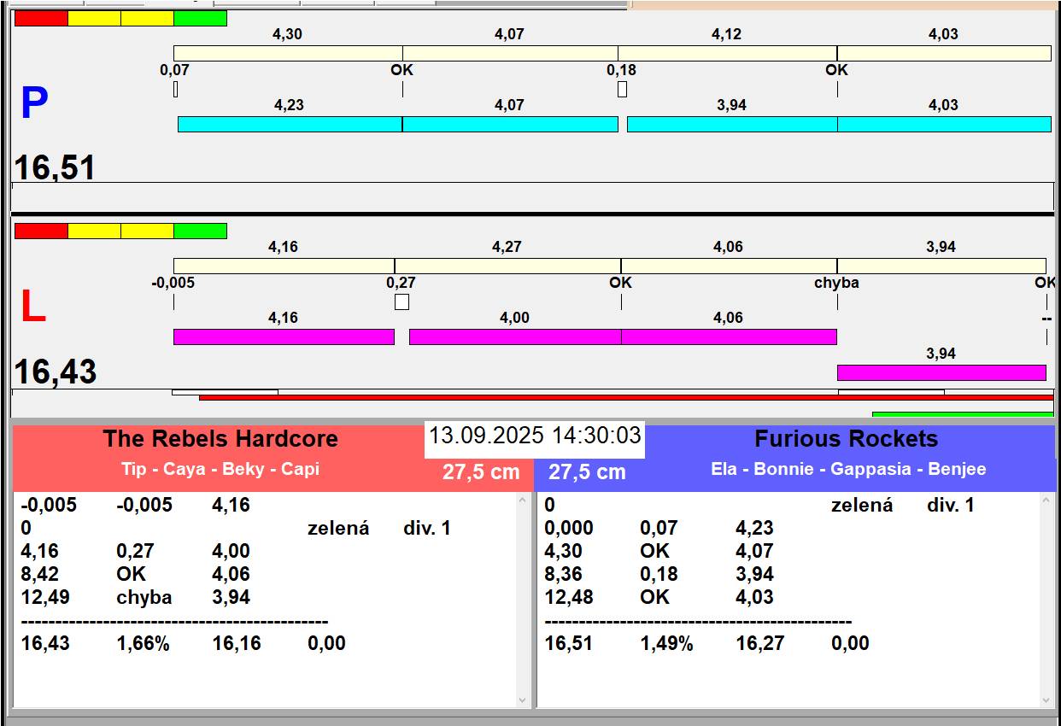
Task: Click the cream bar segment 4,27 in lane L
Action: coord(507,266)
